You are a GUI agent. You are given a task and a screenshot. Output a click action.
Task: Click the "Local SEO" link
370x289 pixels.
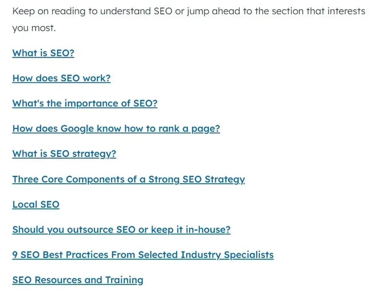pyautogui.click(x=36, y=204)
